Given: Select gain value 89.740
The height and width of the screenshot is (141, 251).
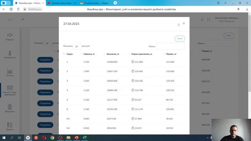Looking at the screenshot, I should click(x=169, y=100).
